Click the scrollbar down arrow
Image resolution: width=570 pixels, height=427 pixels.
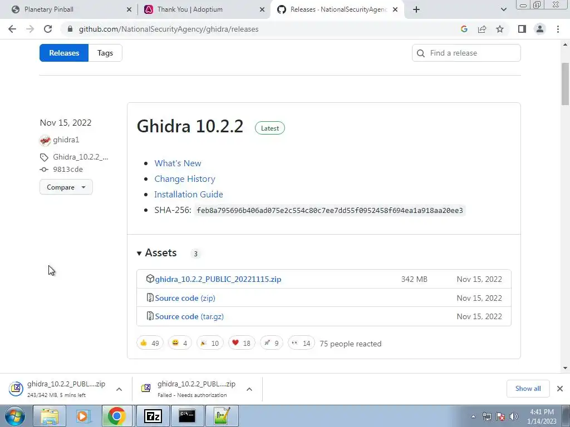tap(566, 368)
